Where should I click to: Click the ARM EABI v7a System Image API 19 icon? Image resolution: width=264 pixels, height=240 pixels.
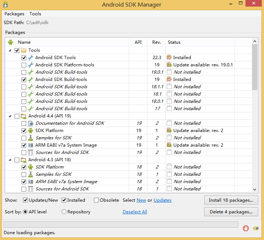pos(31,145)
